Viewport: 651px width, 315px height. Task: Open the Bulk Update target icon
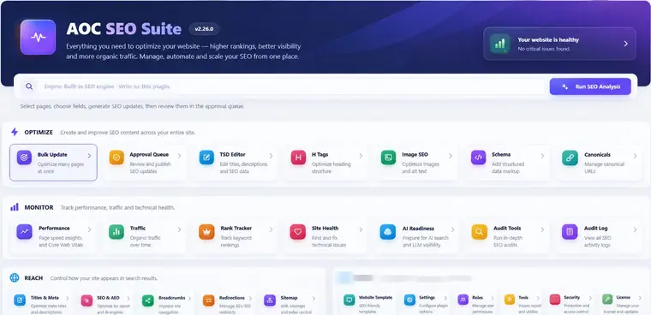[24, 157]
